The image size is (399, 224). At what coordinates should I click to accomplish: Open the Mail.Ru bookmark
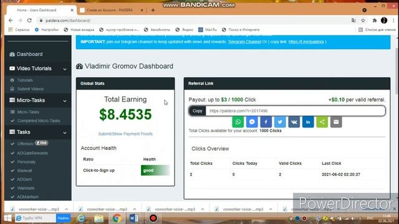(x=208, y=30)
